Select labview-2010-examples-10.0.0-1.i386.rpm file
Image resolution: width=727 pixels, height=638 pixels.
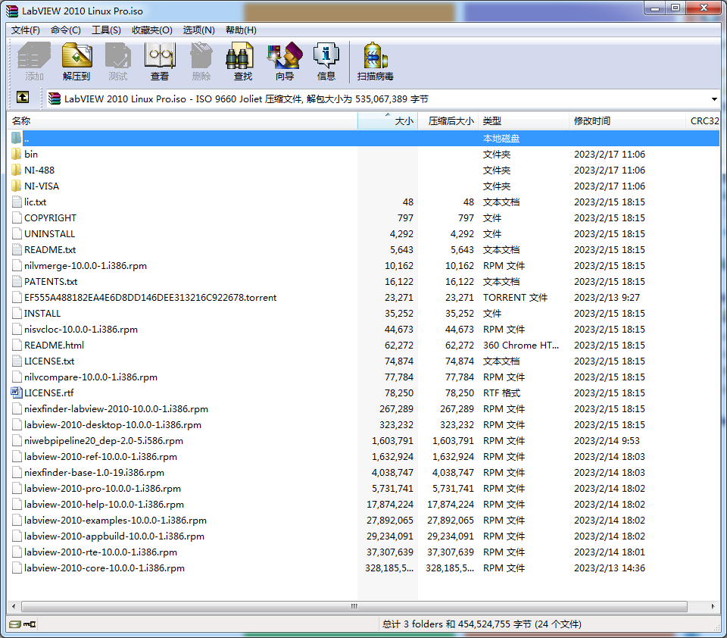coord(115,520)
